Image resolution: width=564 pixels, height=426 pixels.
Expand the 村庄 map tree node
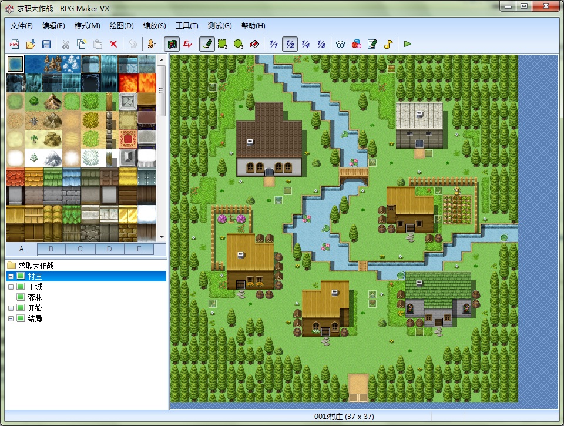[x=11, y=276]
